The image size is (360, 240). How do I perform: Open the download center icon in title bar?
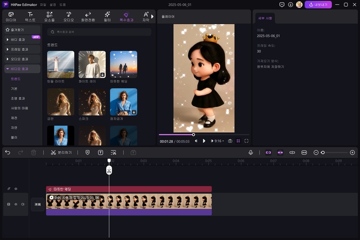coord(291,5)
